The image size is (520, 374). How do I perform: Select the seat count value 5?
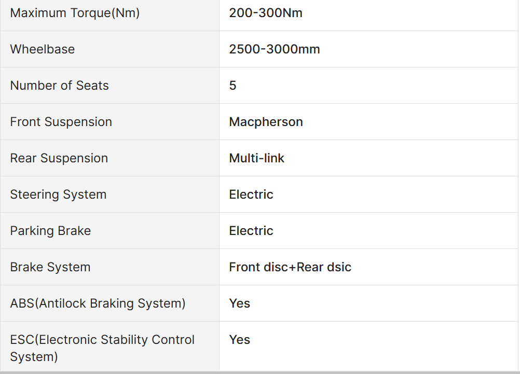232,86
